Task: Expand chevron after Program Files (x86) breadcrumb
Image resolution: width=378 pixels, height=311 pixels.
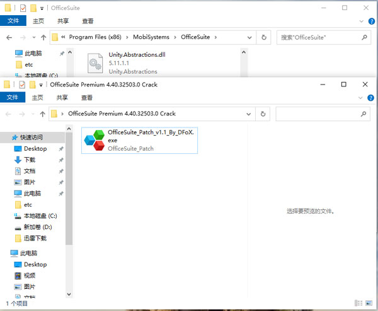Action: (127, 37)
